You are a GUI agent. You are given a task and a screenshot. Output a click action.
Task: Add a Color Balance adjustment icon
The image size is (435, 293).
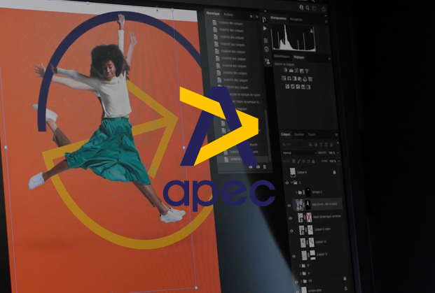pos(289,78)
